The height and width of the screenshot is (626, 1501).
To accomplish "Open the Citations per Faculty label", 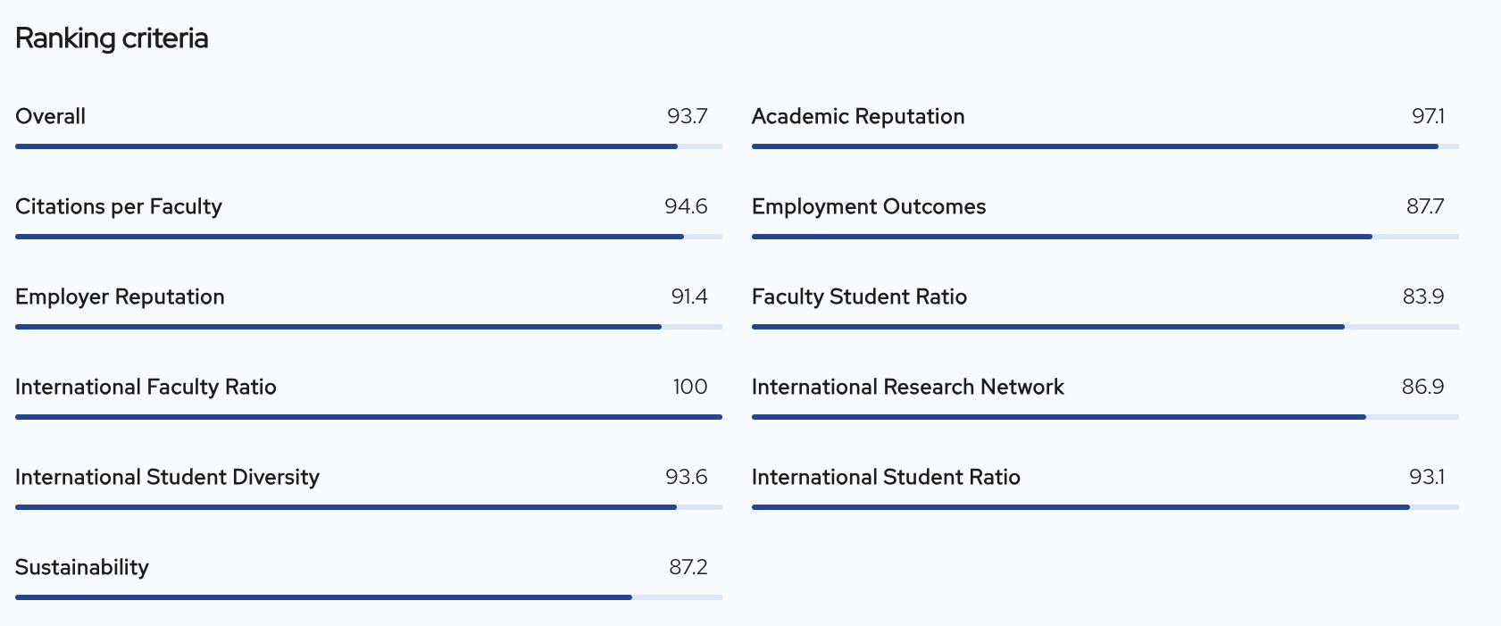I will coord(119,206).
